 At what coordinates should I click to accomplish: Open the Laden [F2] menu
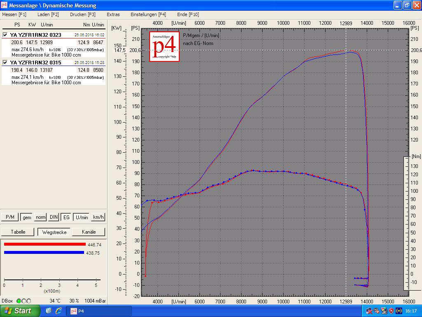[x=48, y=14]
